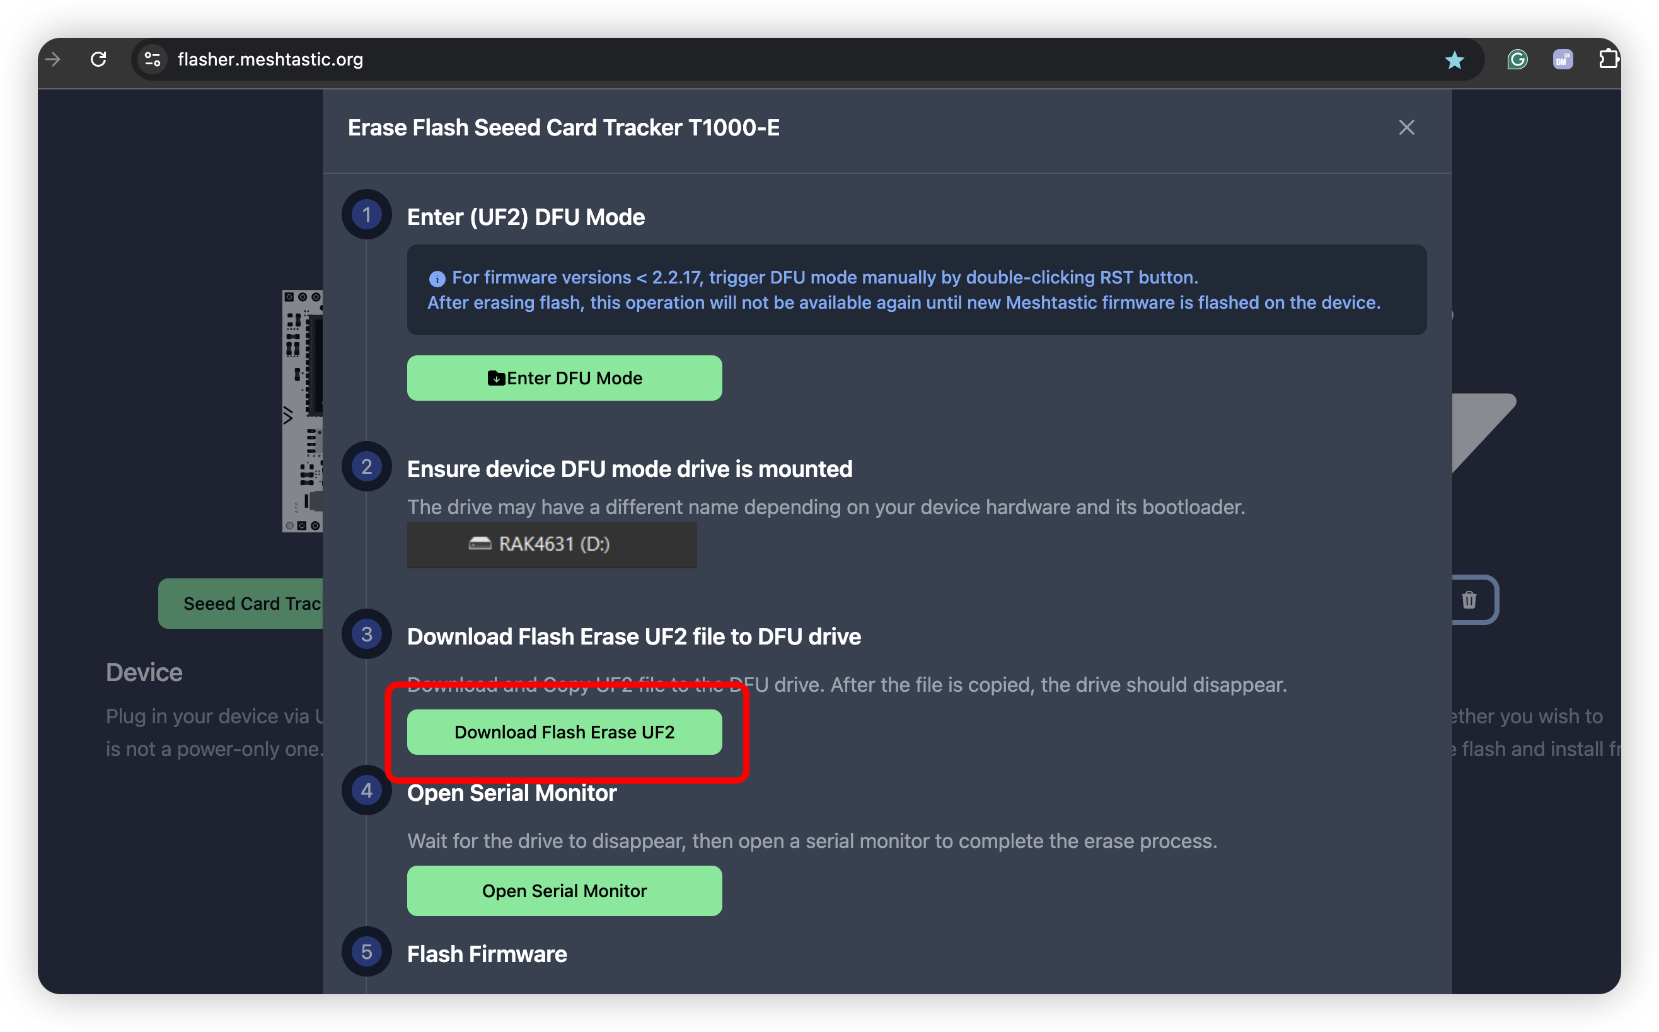
Task: Open the Extensions puzzle-piece icon
Action: click(x=1609, y=59)
